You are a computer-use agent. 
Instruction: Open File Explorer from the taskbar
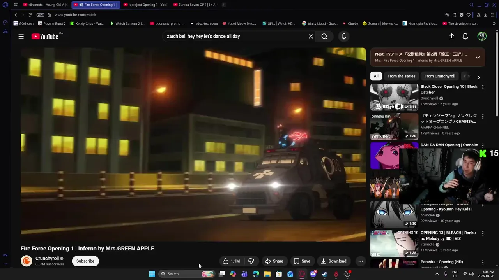click(x=267, y=274)
